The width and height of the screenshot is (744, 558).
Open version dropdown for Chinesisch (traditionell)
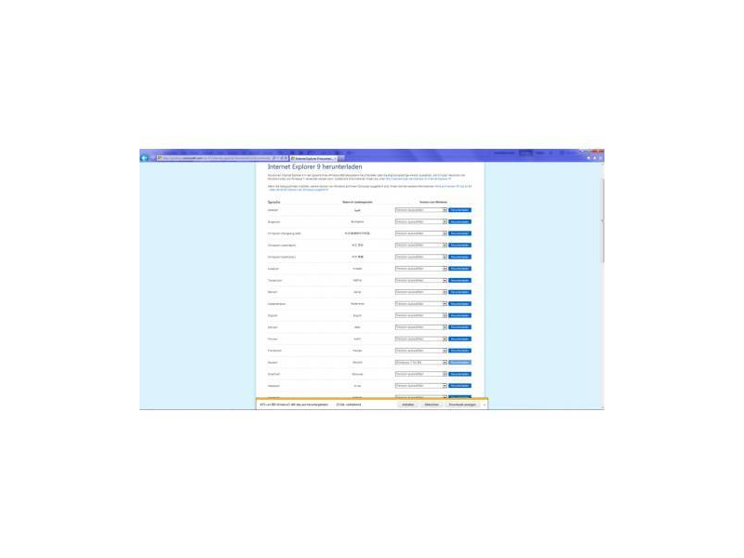421,257
